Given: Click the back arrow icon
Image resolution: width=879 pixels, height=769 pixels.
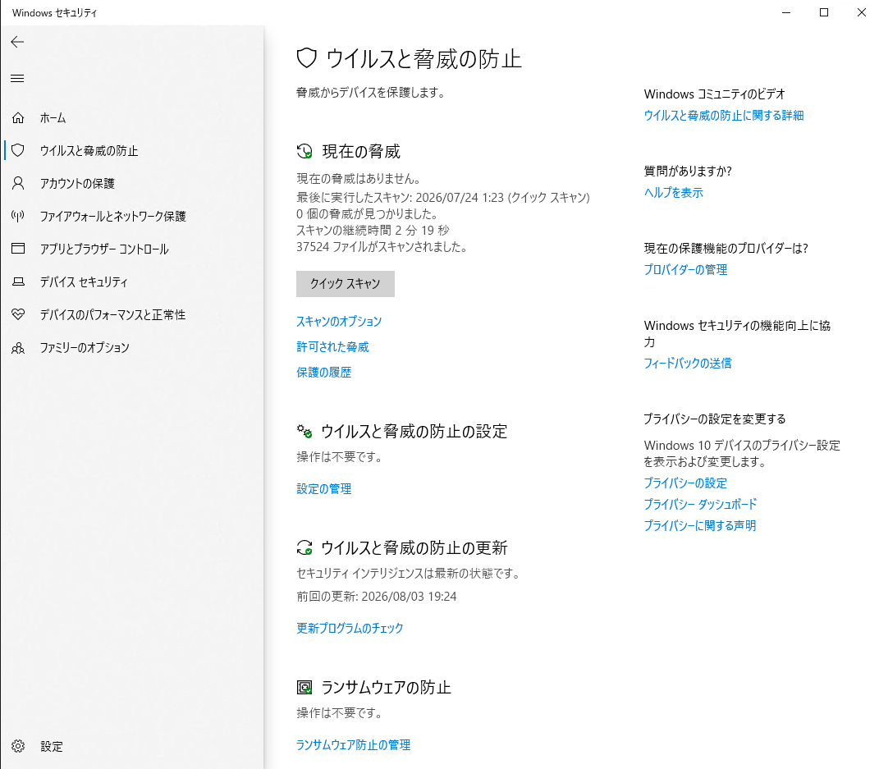Looking at the screenshot, I should coord(17,42).
